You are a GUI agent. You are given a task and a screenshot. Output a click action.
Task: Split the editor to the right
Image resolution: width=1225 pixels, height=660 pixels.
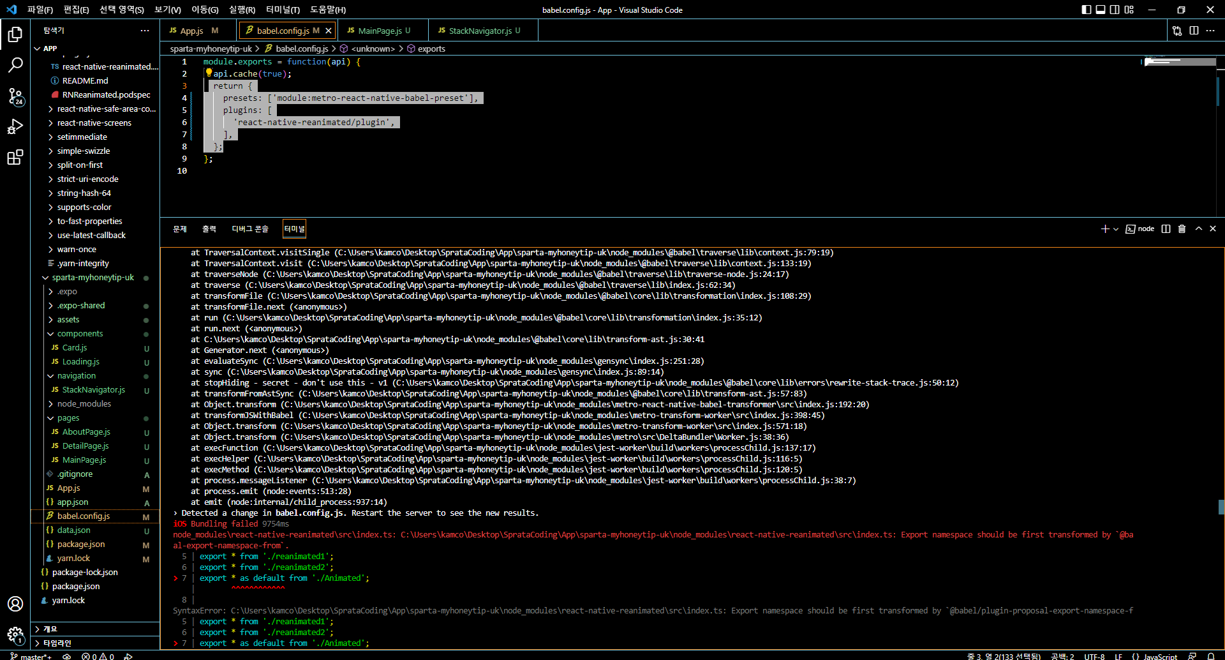point(1194,31)
